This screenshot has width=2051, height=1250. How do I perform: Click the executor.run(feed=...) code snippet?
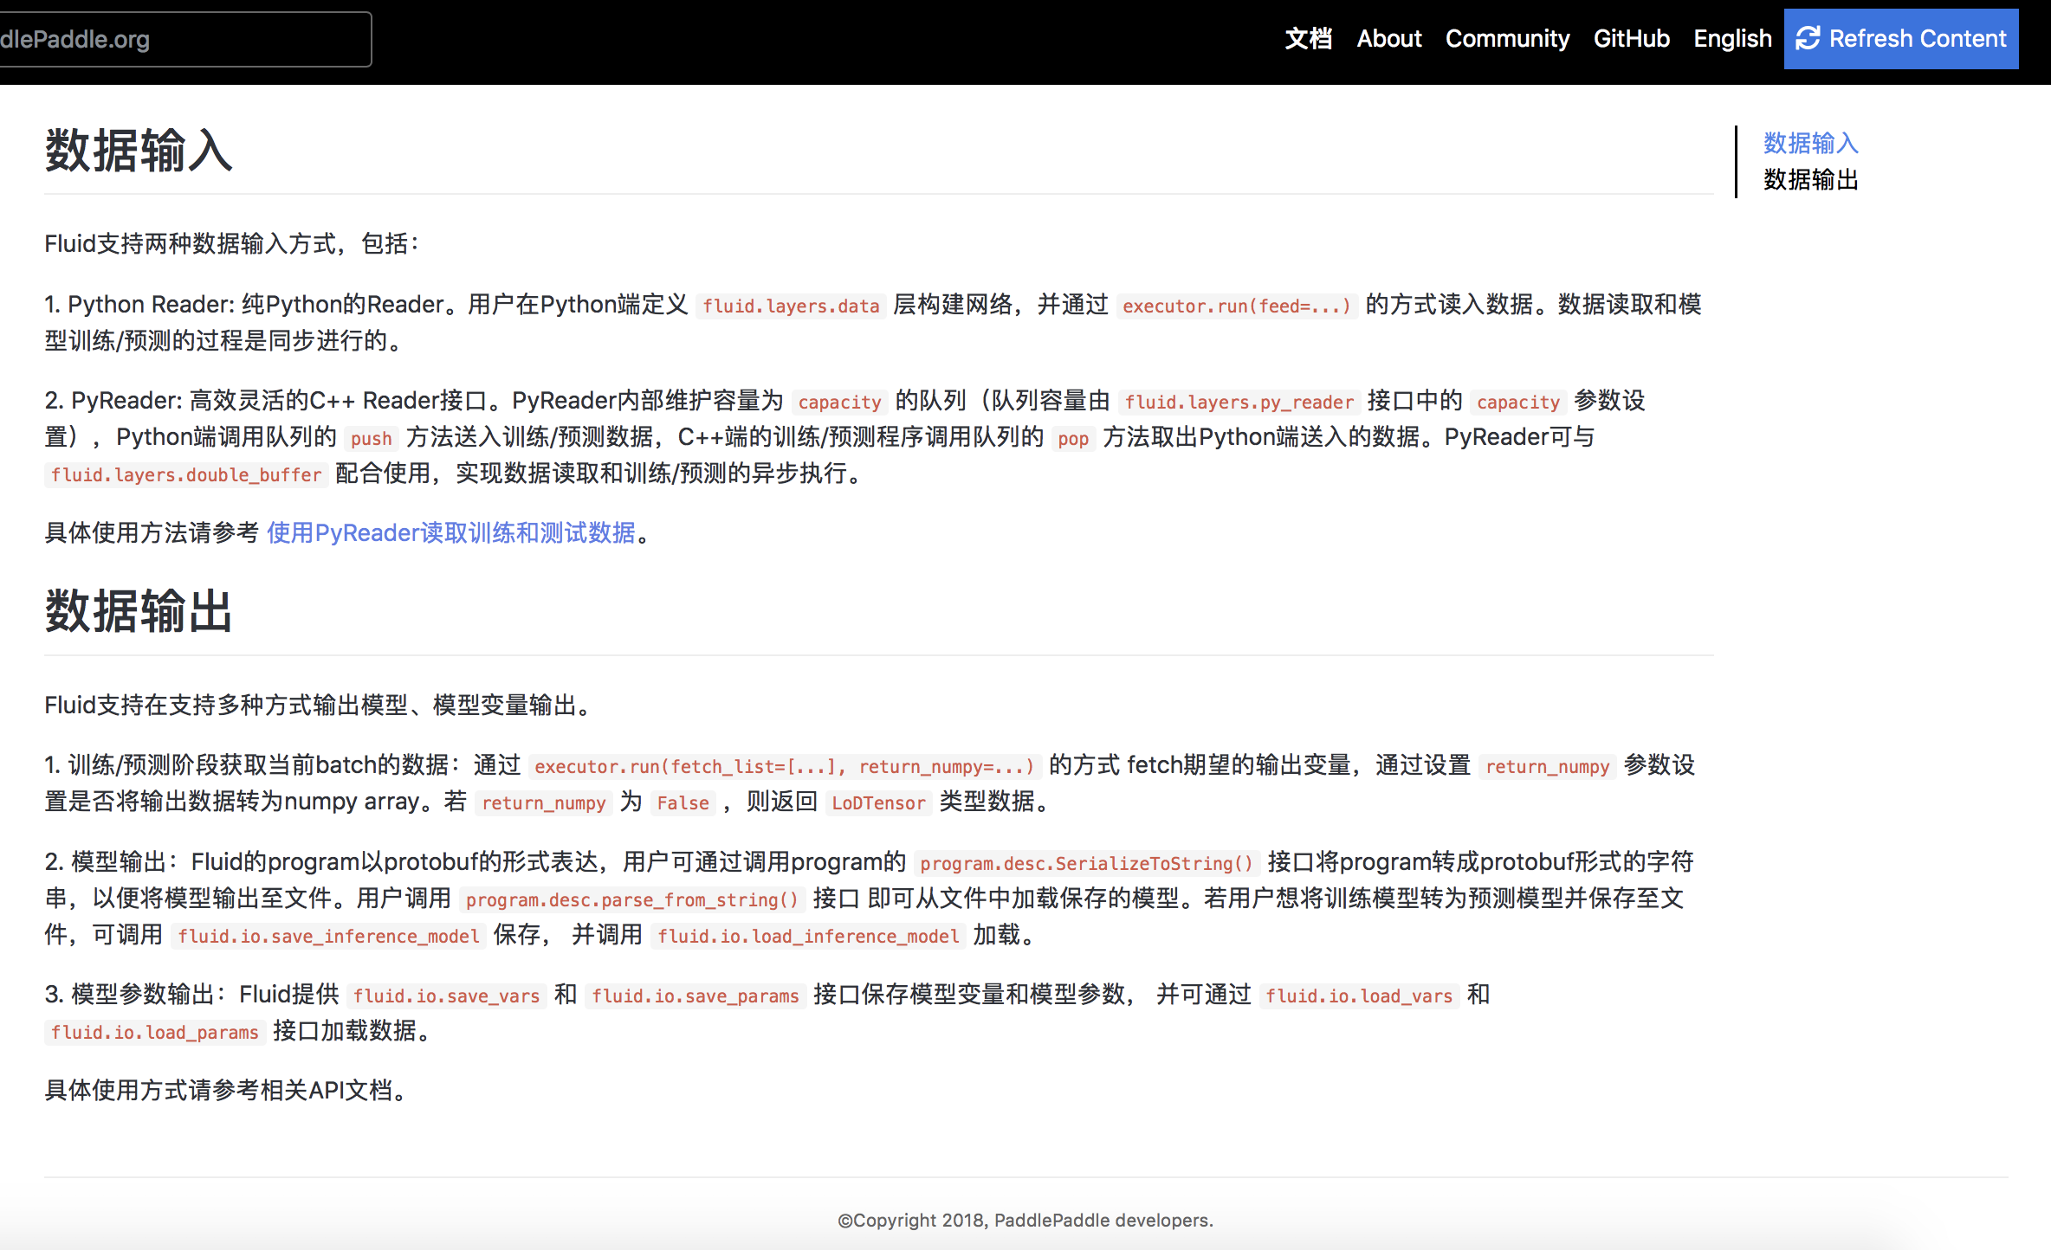pos(1236,306)
